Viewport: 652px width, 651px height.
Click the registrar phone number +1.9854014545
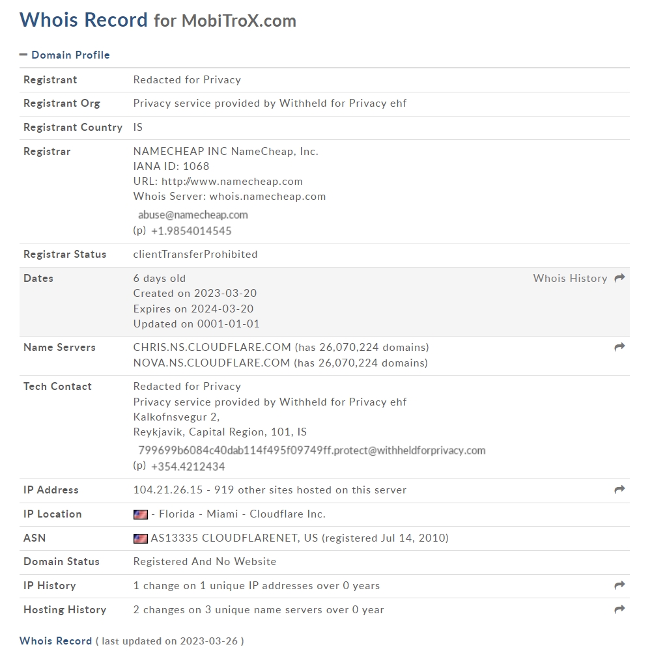coord(191,230)
